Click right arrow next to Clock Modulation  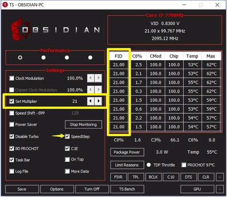pyautogui.click(x=98, y=78)
